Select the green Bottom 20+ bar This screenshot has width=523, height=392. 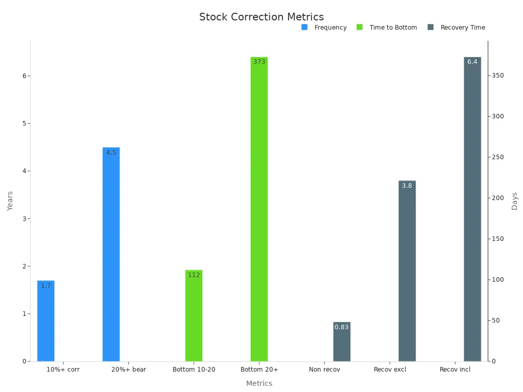pyautogui.click(x=259, y=209)
